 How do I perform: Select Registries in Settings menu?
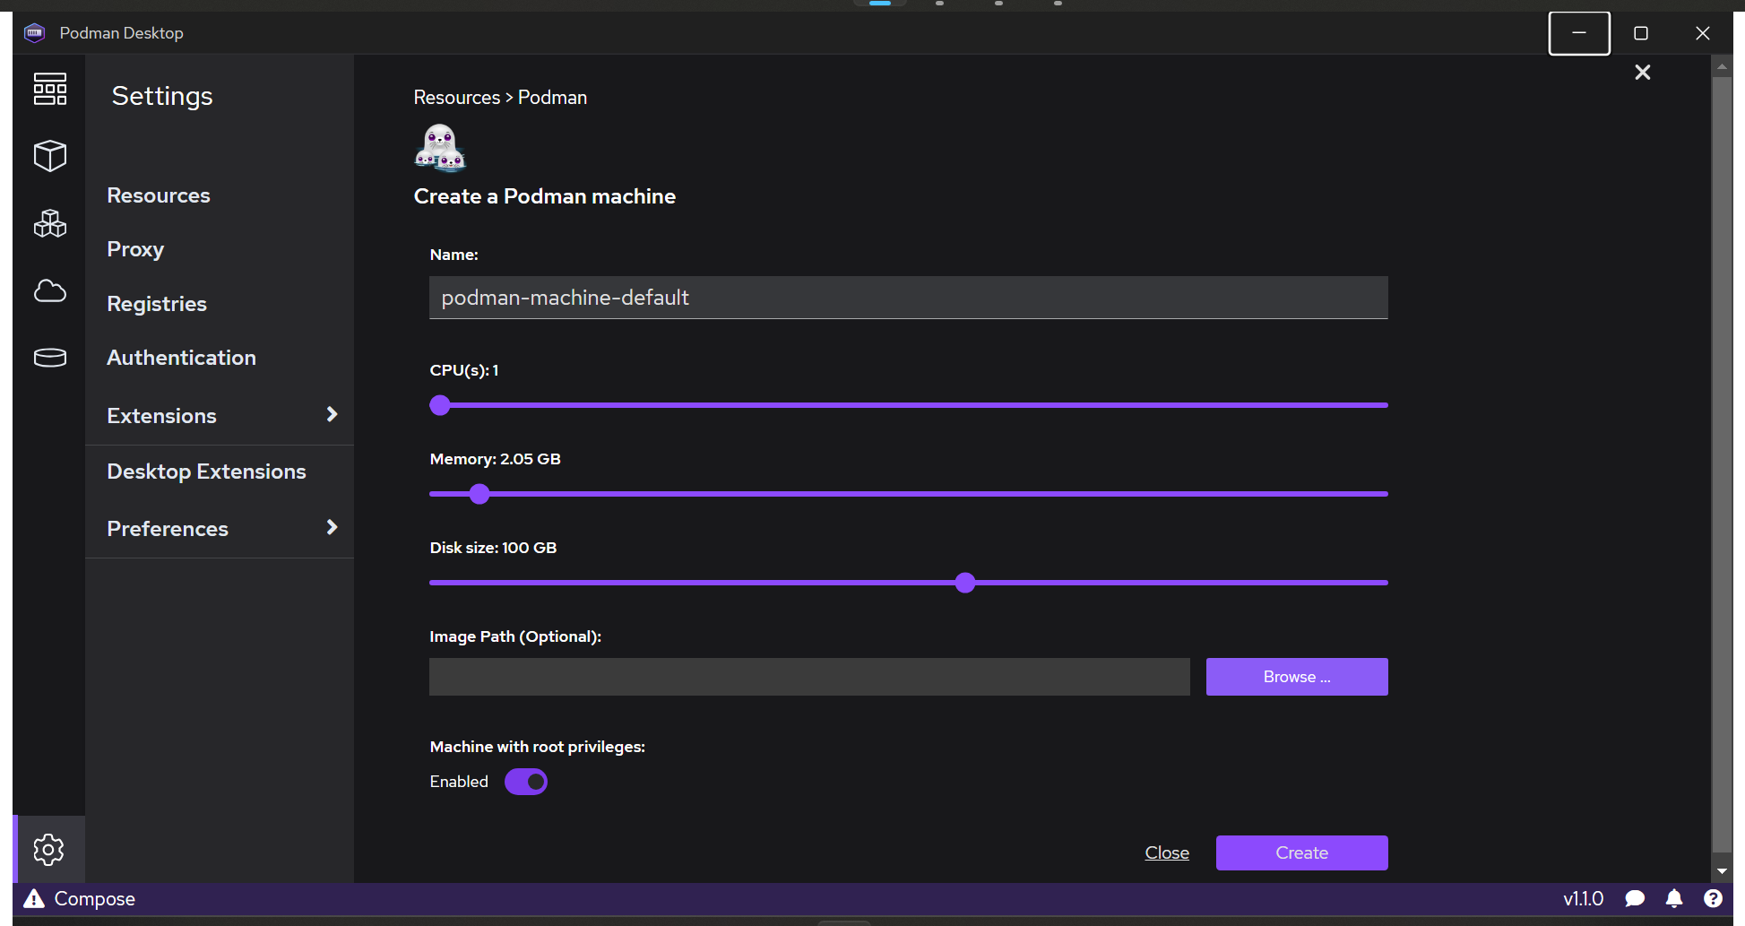click(157, 304)
